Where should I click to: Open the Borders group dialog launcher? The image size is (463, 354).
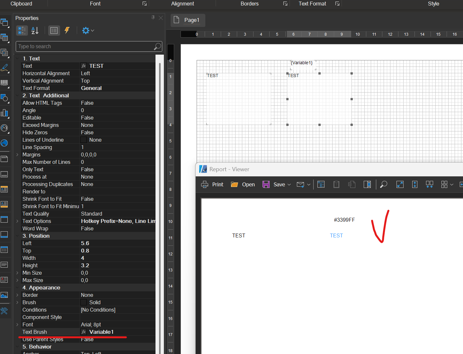point(285,4)
